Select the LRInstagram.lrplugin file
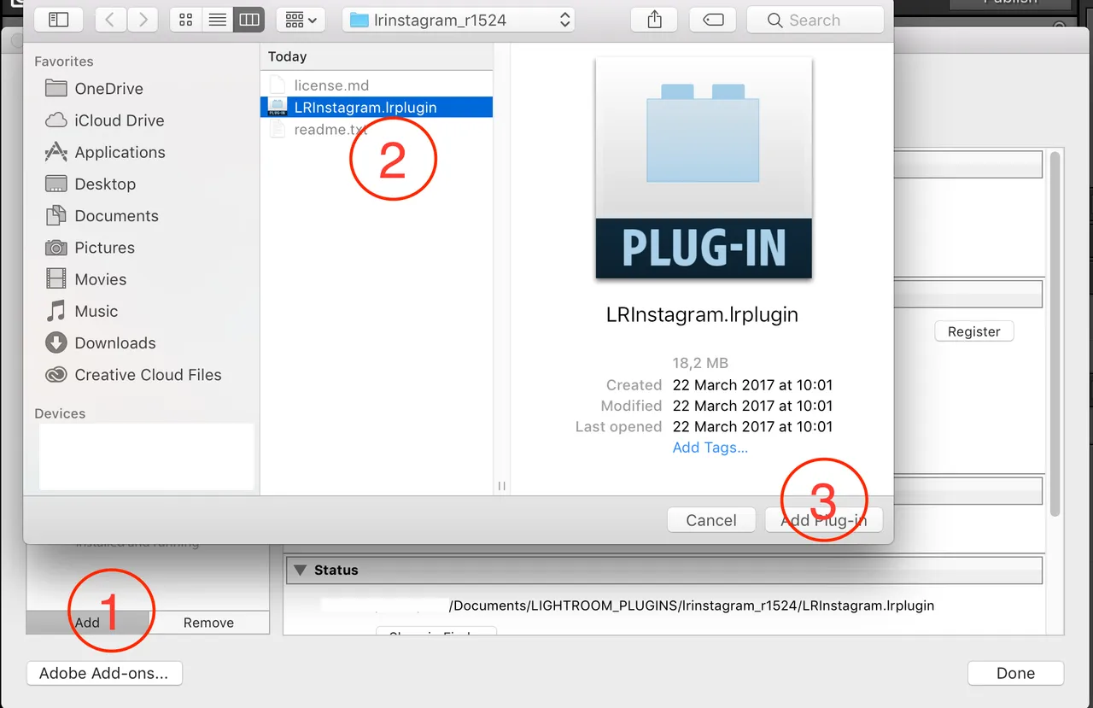This screenshot has height=708, width=1093. click(377, 108)
